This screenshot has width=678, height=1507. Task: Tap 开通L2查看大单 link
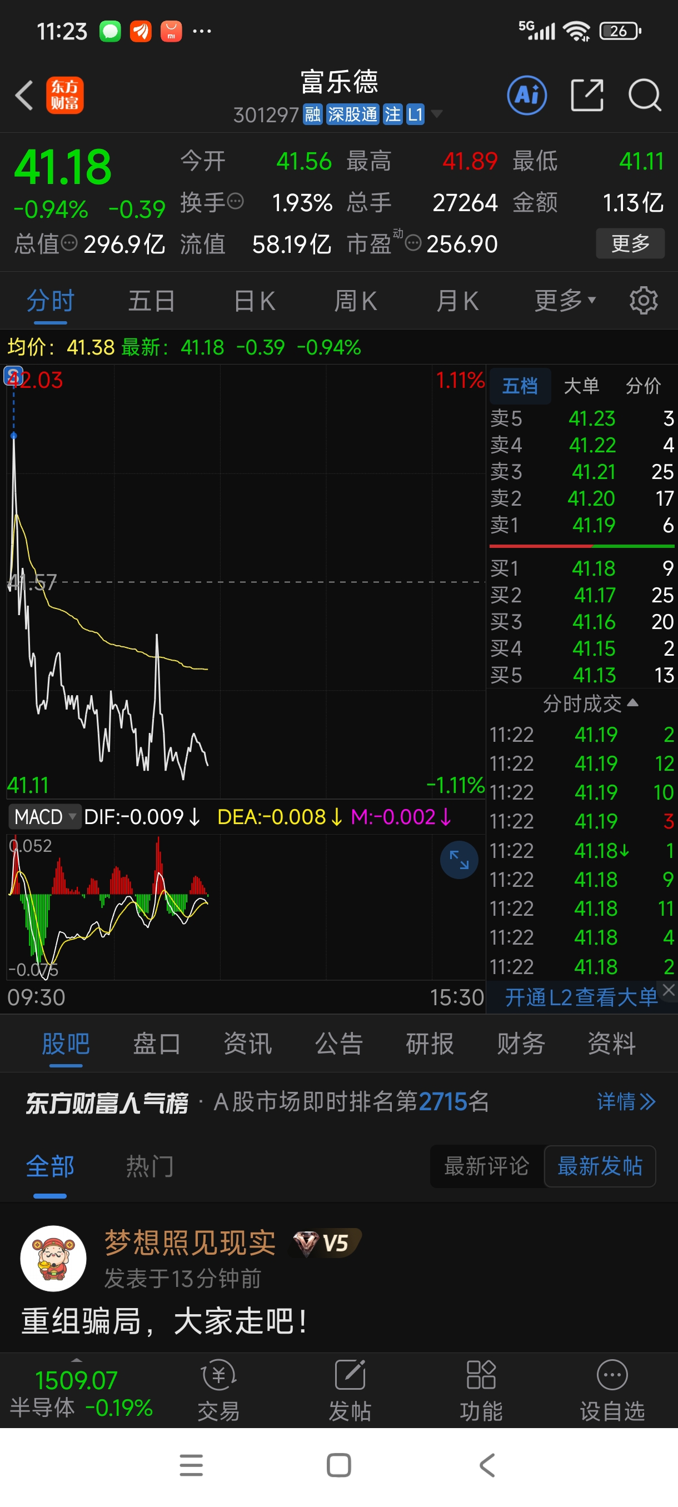point(581,997)
